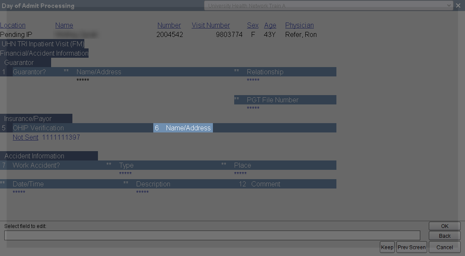Click the OK button
The image size is (465, 256).
(445, 226)
